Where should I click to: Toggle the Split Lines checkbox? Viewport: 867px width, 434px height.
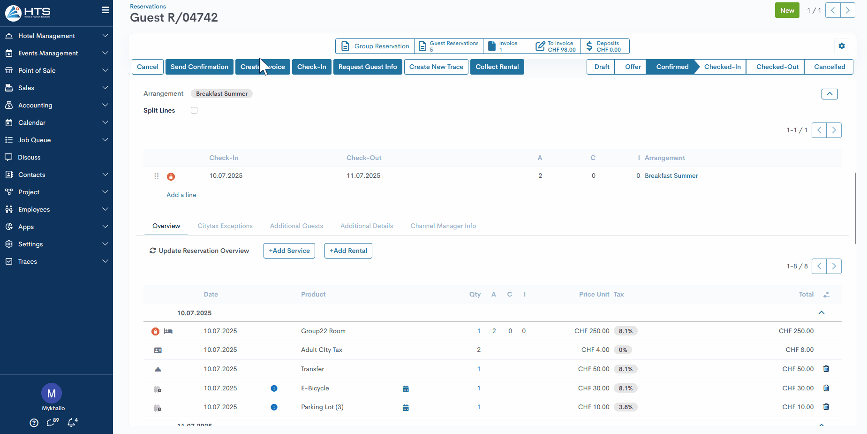(194, 111)
